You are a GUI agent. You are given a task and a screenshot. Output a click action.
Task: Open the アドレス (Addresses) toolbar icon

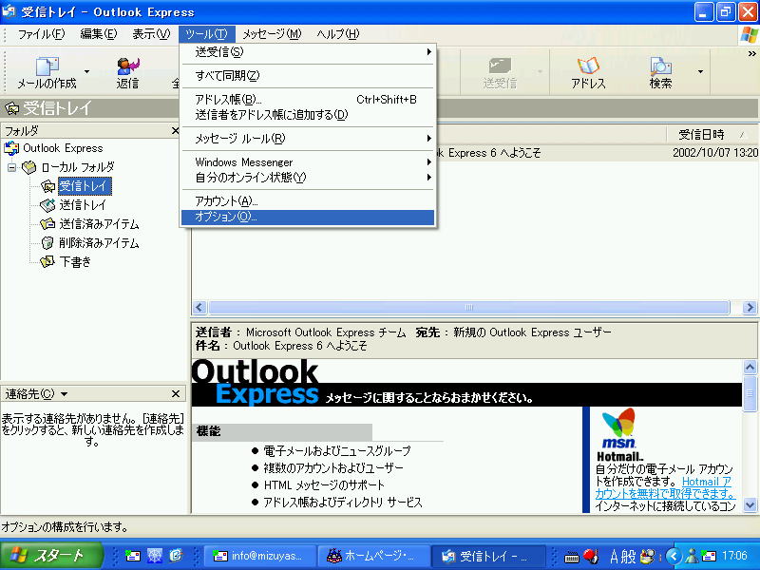coord(588,71)
